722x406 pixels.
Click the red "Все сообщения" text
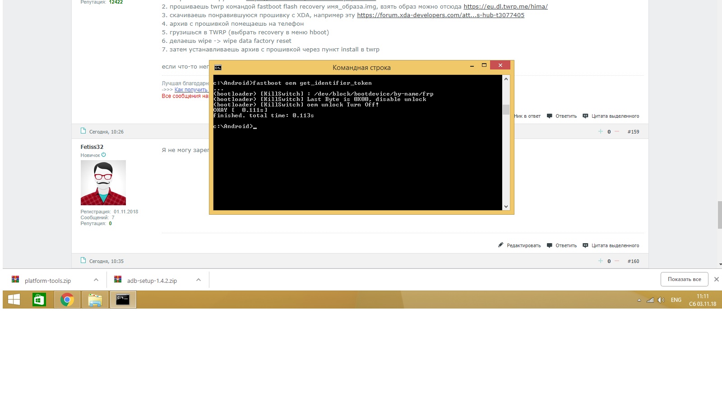click(x=185, y=96)
